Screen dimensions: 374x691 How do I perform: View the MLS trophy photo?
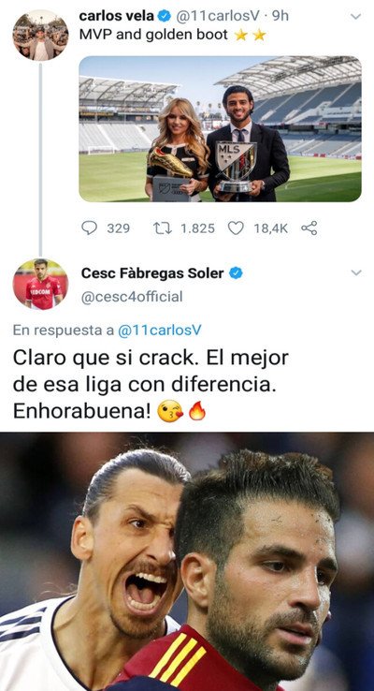(x=220, y=128)
